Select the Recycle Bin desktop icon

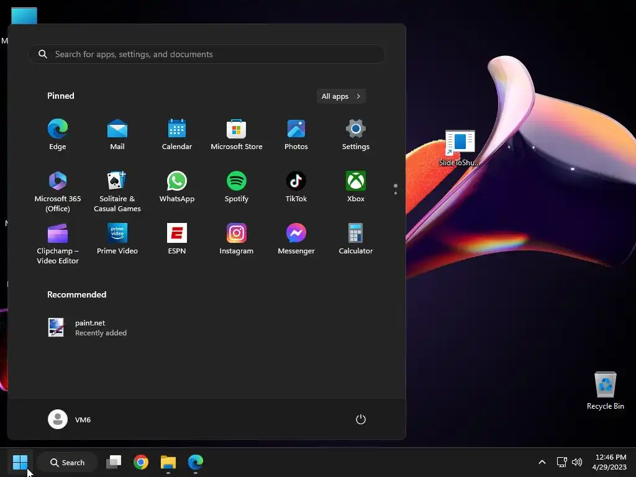(605, 391)
